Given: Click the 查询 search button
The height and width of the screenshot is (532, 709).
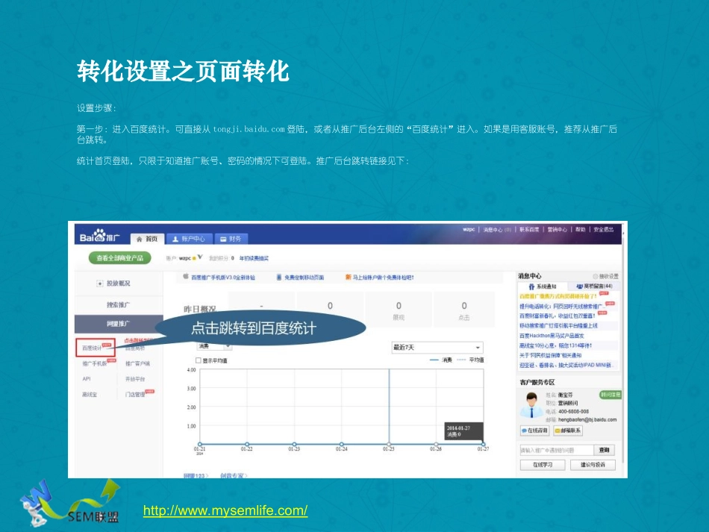Looking at the screenshot, I should point(604,450).
